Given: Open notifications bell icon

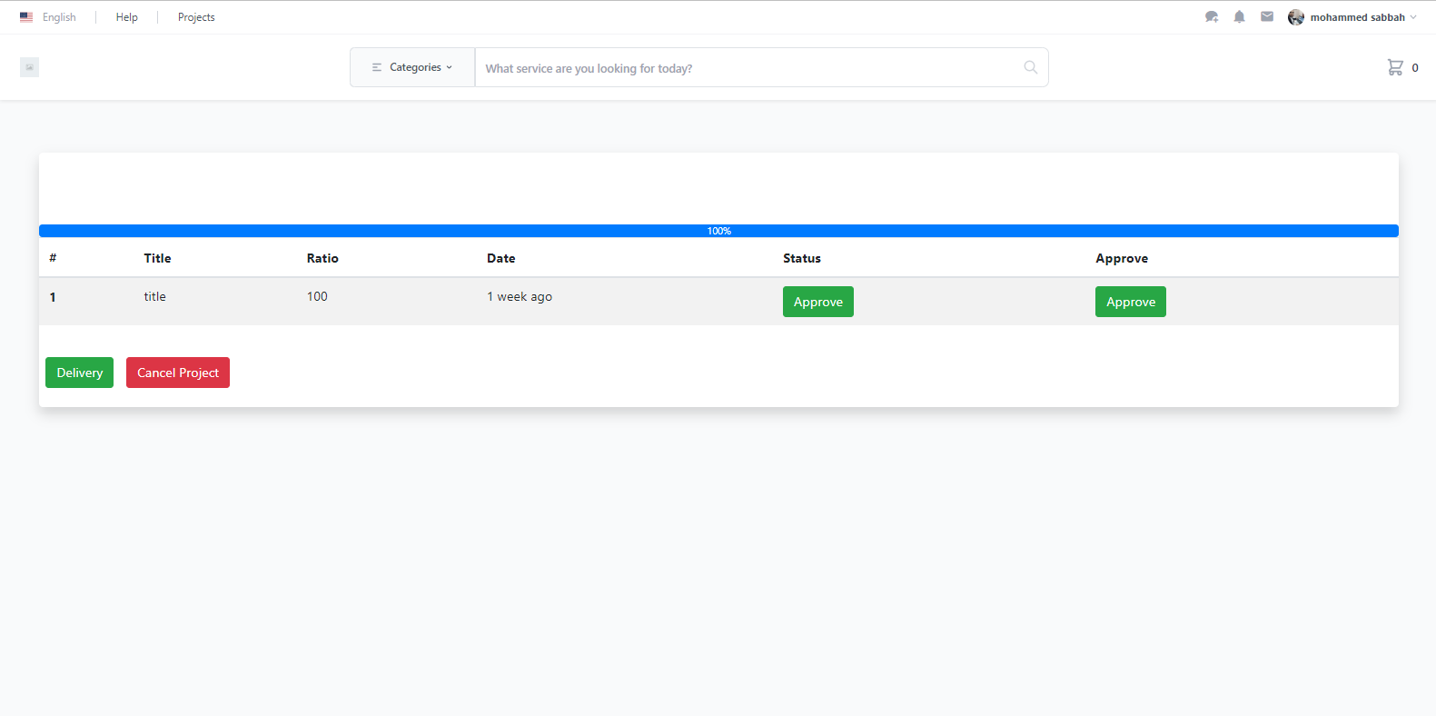Looking at the screenshot, I should tap(1239, 17).
